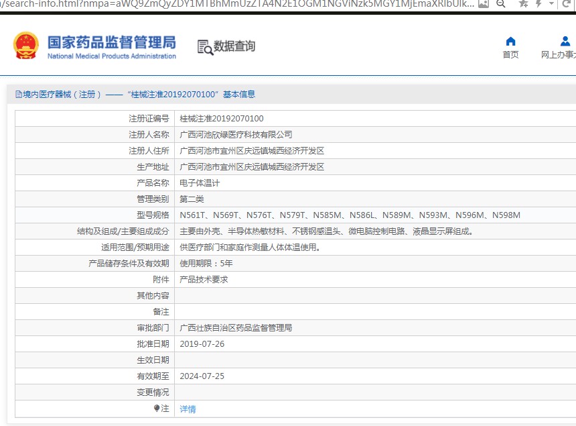Add page to favorites with star icon
This screenshot has width=576, height=426.
[x=523, y=4]
